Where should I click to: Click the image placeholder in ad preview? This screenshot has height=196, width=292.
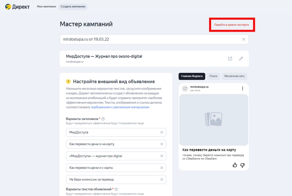coord(214,120)
